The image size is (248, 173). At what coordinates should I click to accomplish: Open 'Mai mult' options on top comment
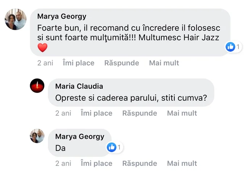point(164,63)
